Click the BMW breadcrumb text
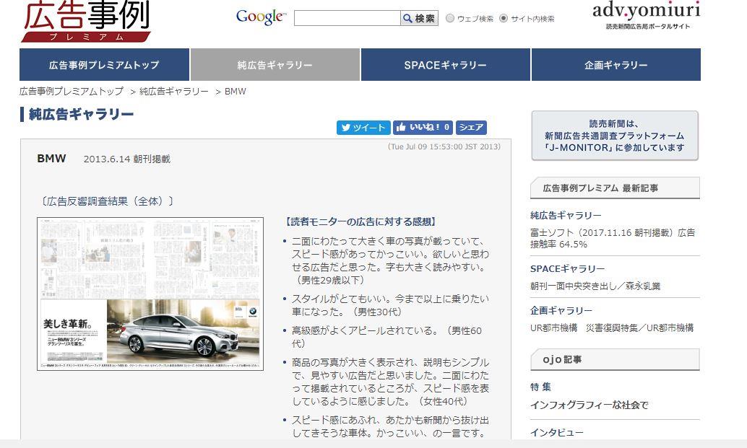The image size is (747, 448). (236, 92)
